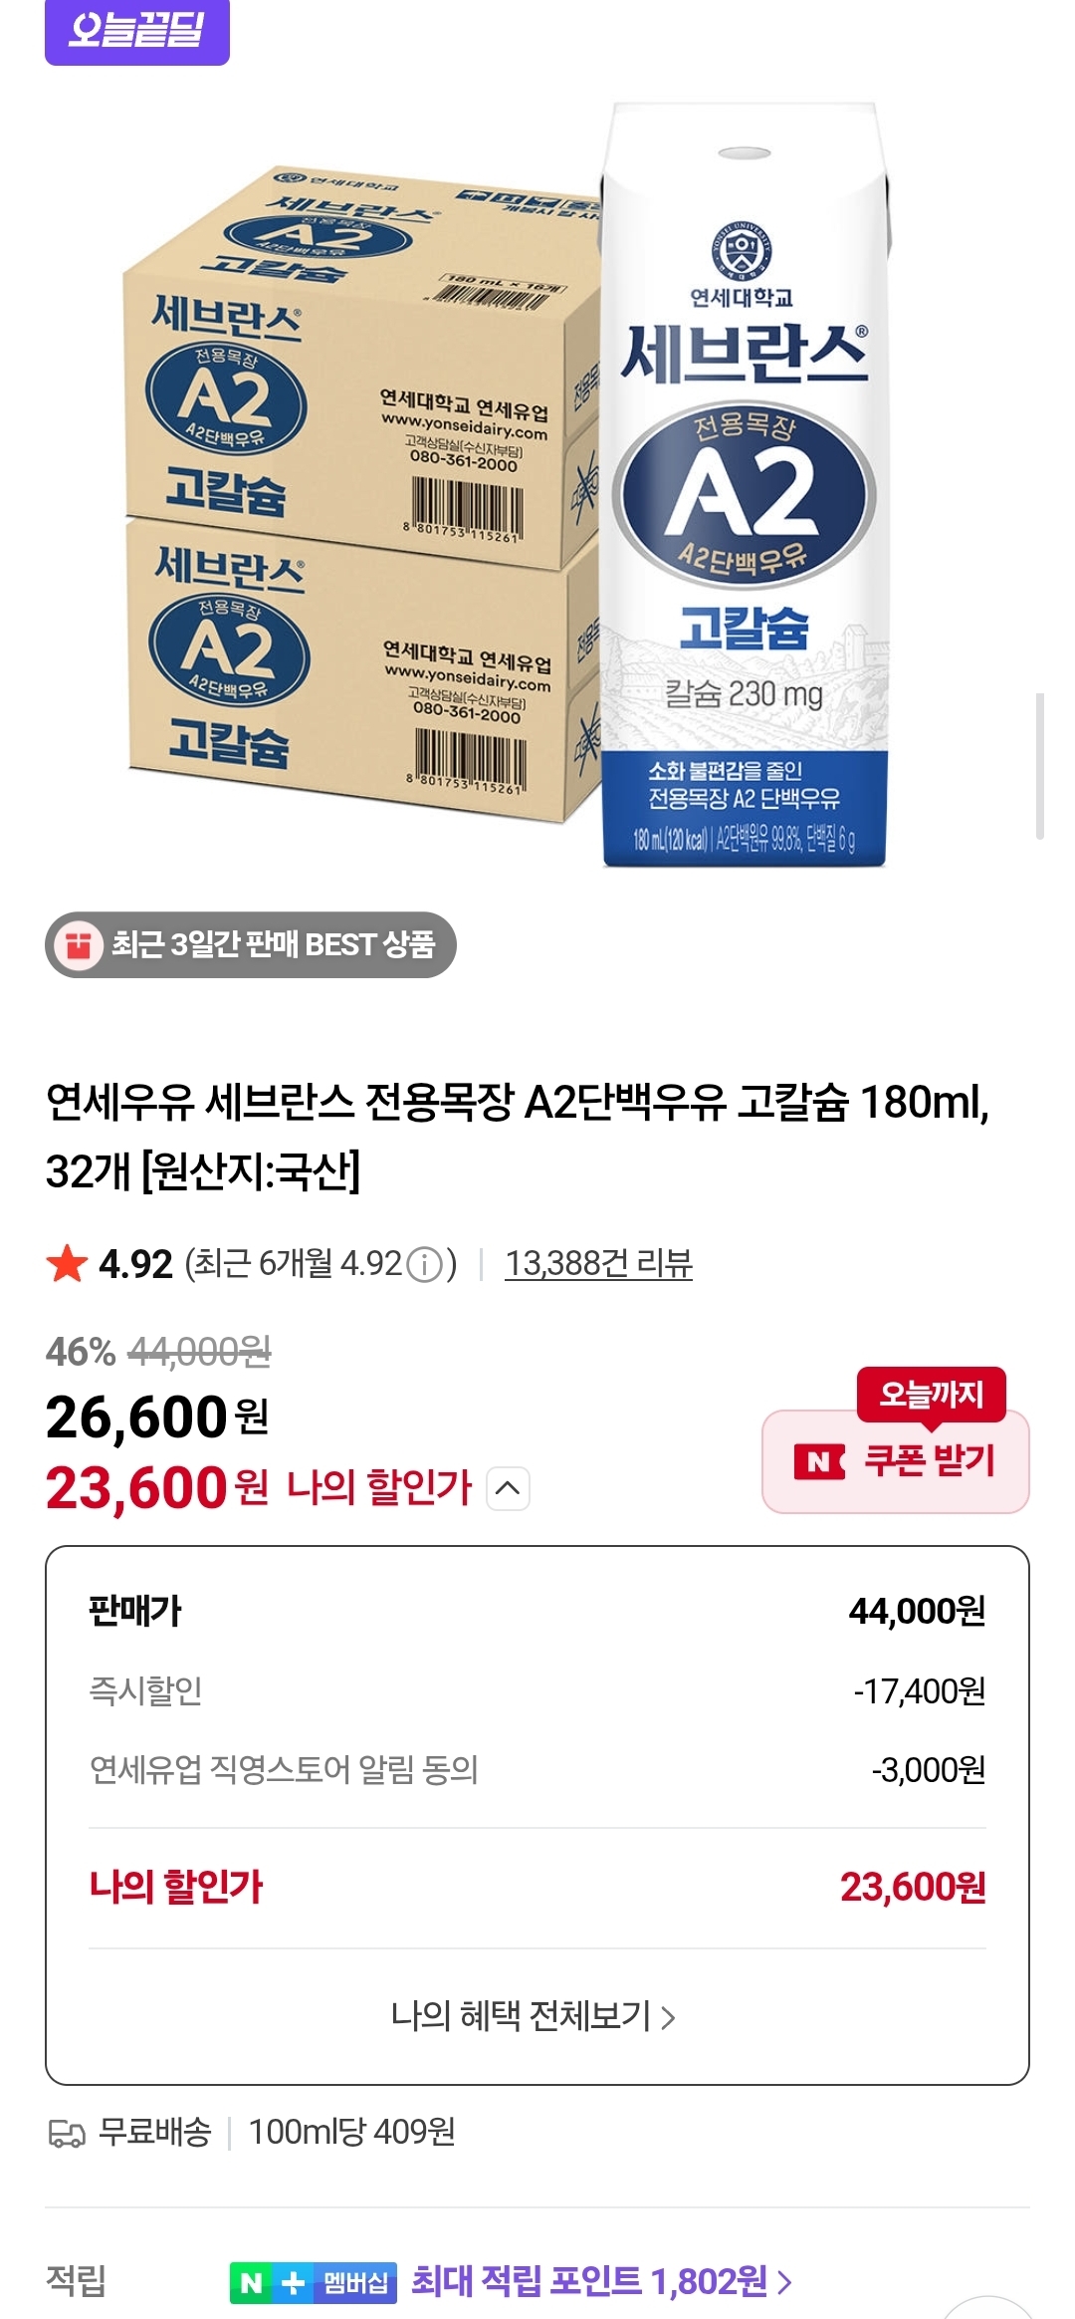Open 나의 혜택 전체보기

click(535, 2016)
